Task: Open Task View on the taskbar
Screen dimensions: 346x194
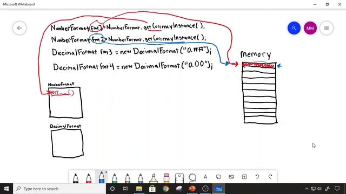Action: (125, 189)
